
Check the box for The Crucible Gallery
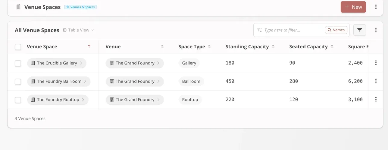point(18,63)
